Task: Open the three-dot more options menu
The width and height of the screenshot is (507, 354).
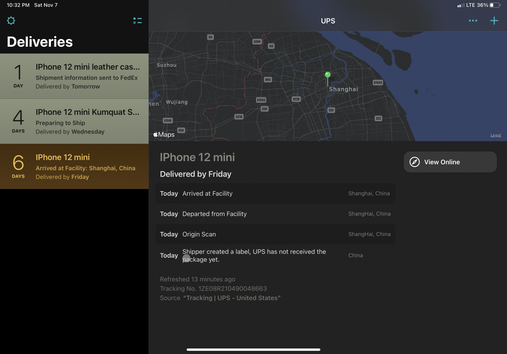Action: (473, 21)
